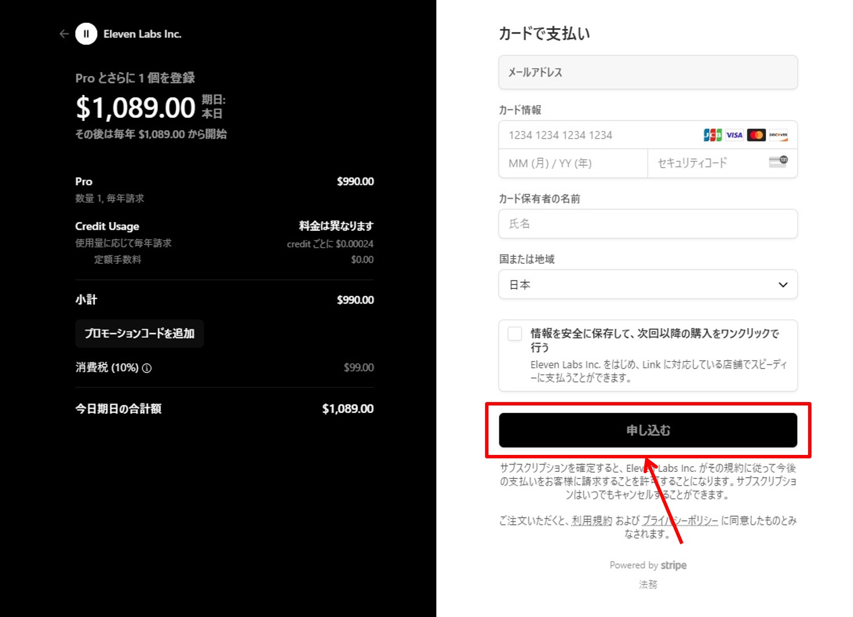853x617 pixels.
Task: Focus the cardholder 氏名 name field
Action: 648,223
